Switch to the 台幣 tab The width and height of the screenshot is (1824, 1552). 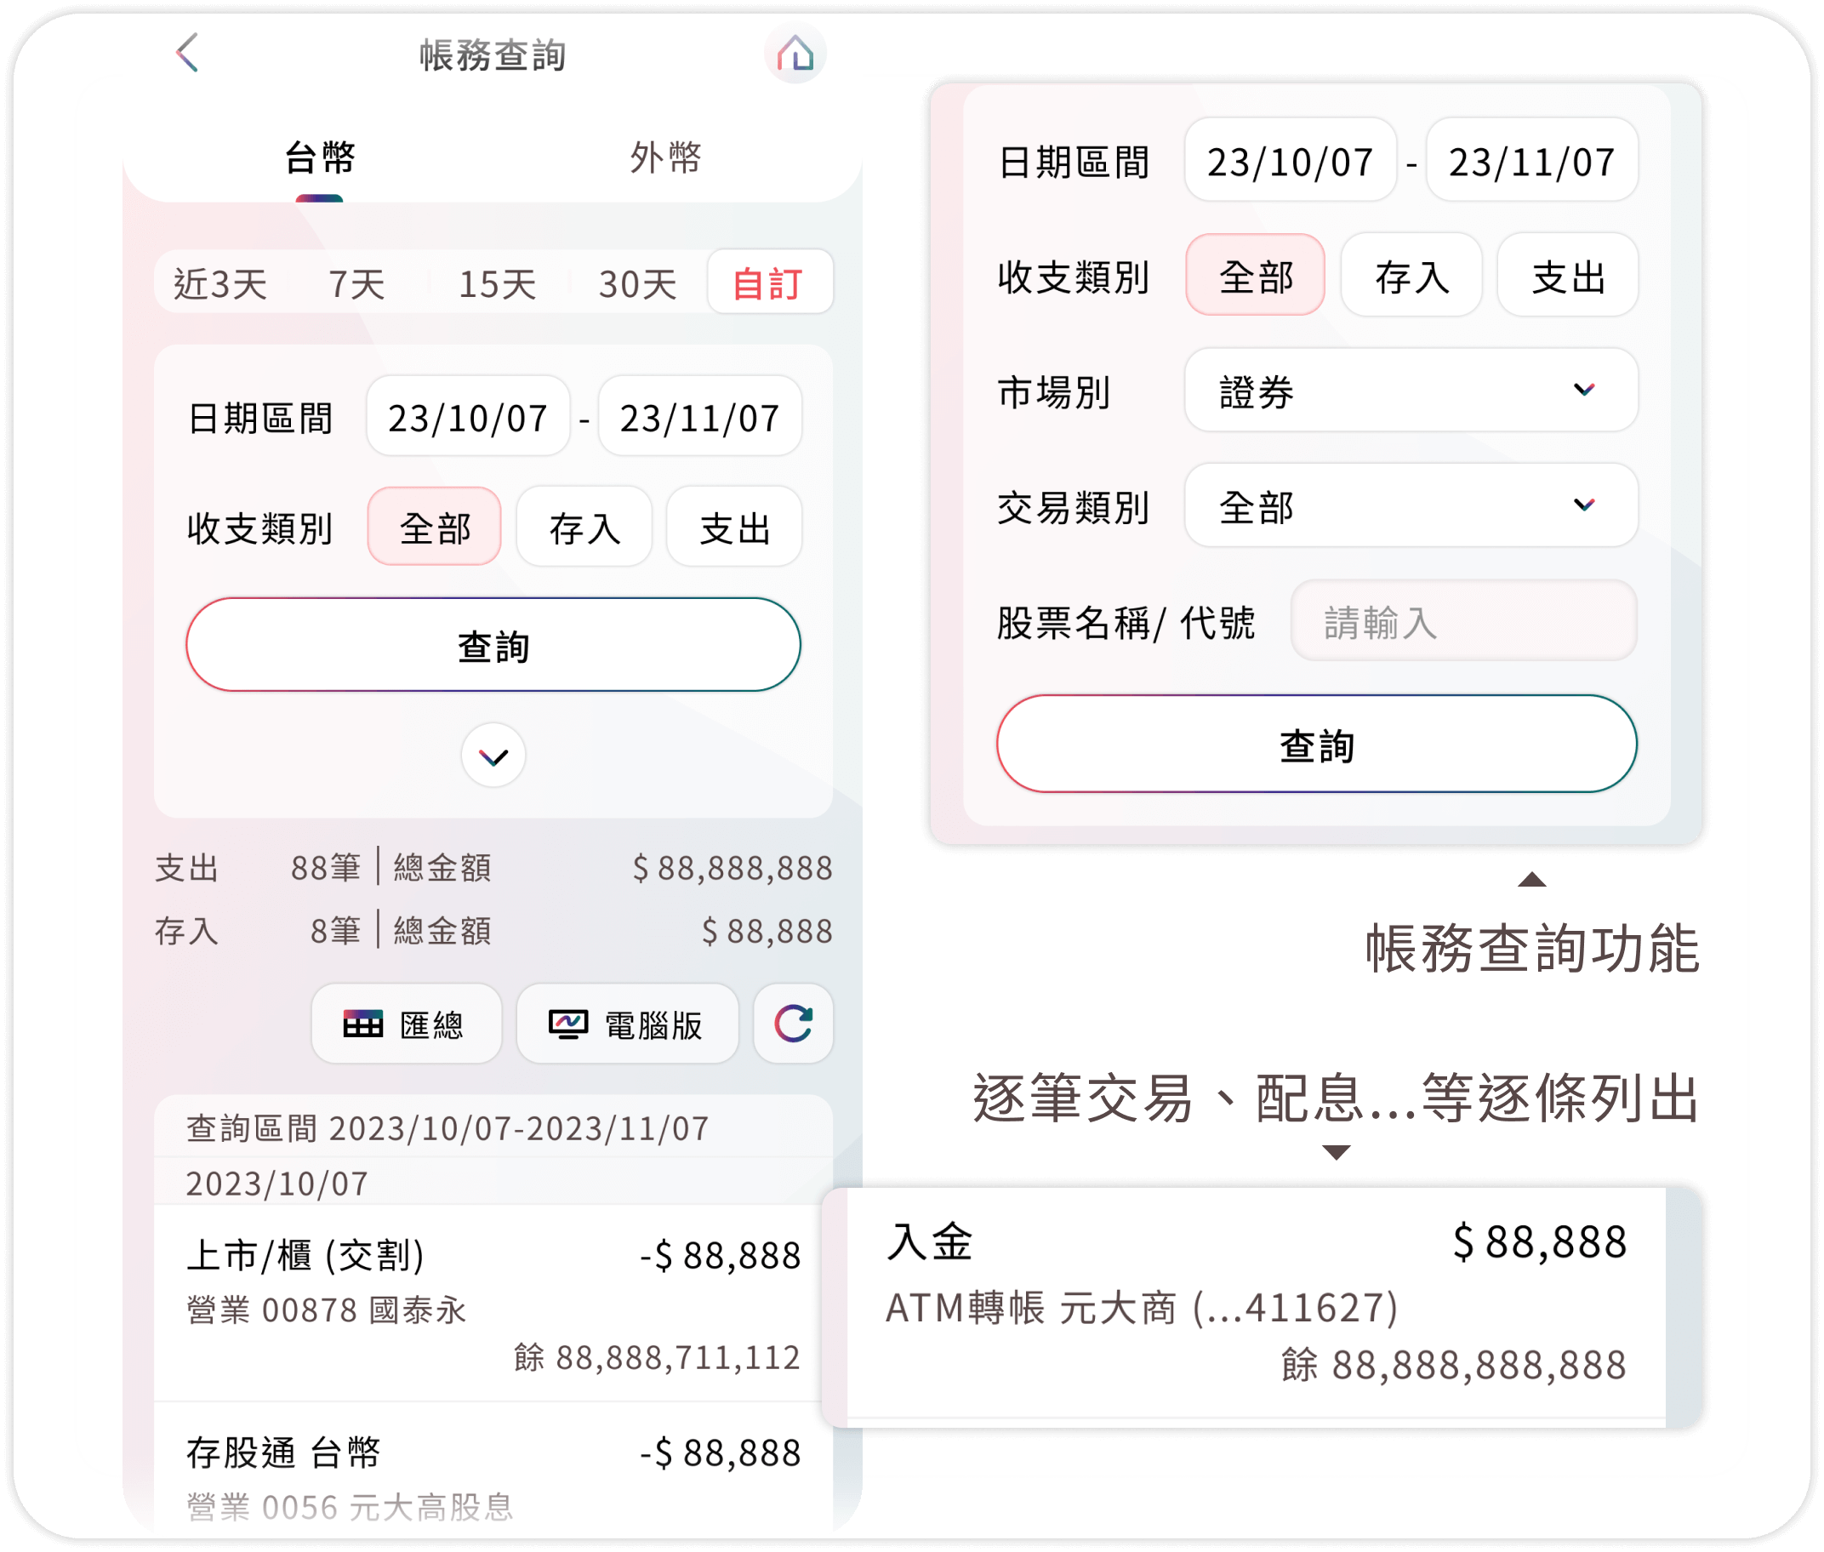click(319, 157)
